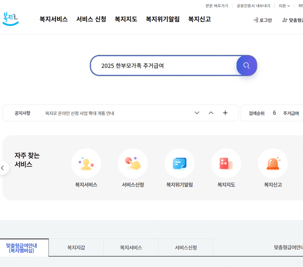Select the 서비스신청 hand icon

coord(133,163)
